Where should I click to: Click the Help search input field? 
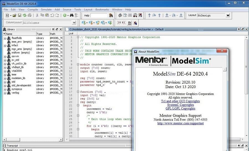tap(99, 16)
